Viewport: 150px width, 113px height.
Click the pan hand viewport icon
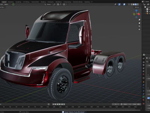[x=139, y=23]
